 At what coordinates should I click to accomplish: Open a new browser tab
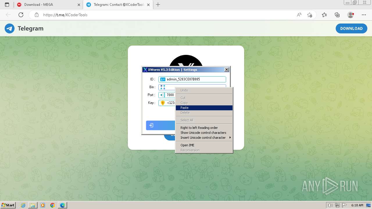tap(158, 5)
